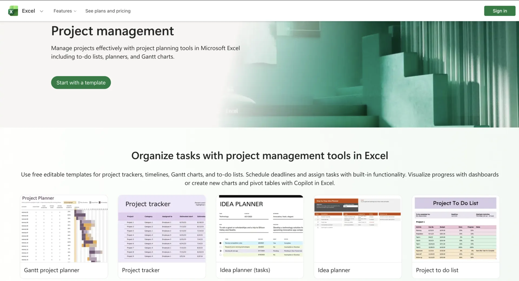Select the Gantt project planner title

(x=52, y=270)
